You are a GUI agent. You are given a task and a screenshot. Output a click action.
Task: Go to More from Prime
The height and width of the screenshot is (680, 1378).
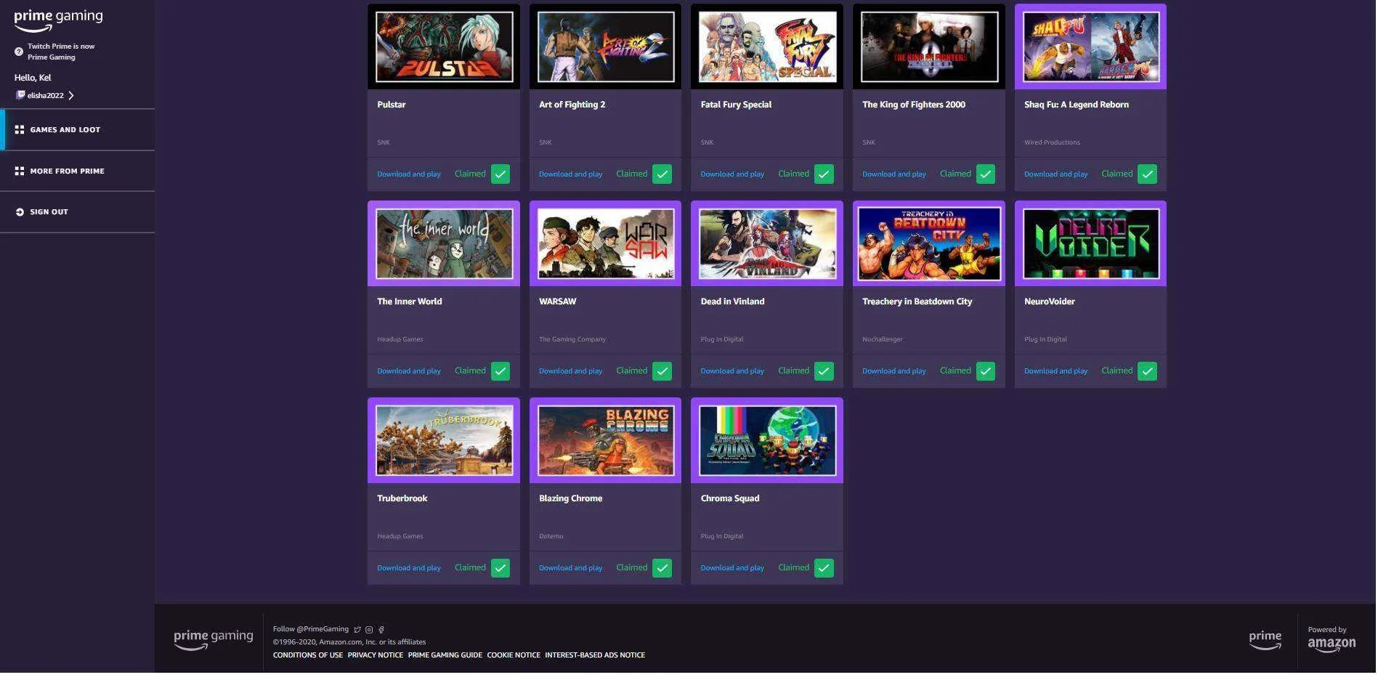[x=77, y=171]
